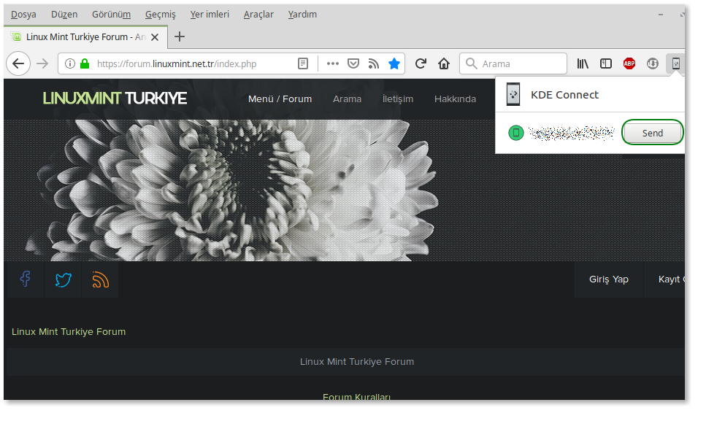The width and height of the screenshot is (725, 440).
Task: Open Menü / Forum navigation link
Action: point(280,99)
